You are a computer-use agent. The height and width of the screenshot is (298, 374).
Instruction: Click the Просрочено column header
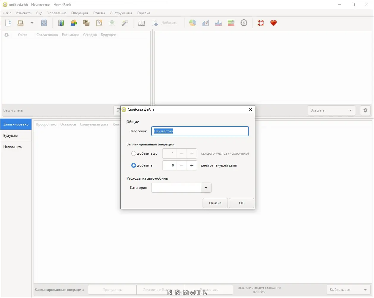click(46, 124)
